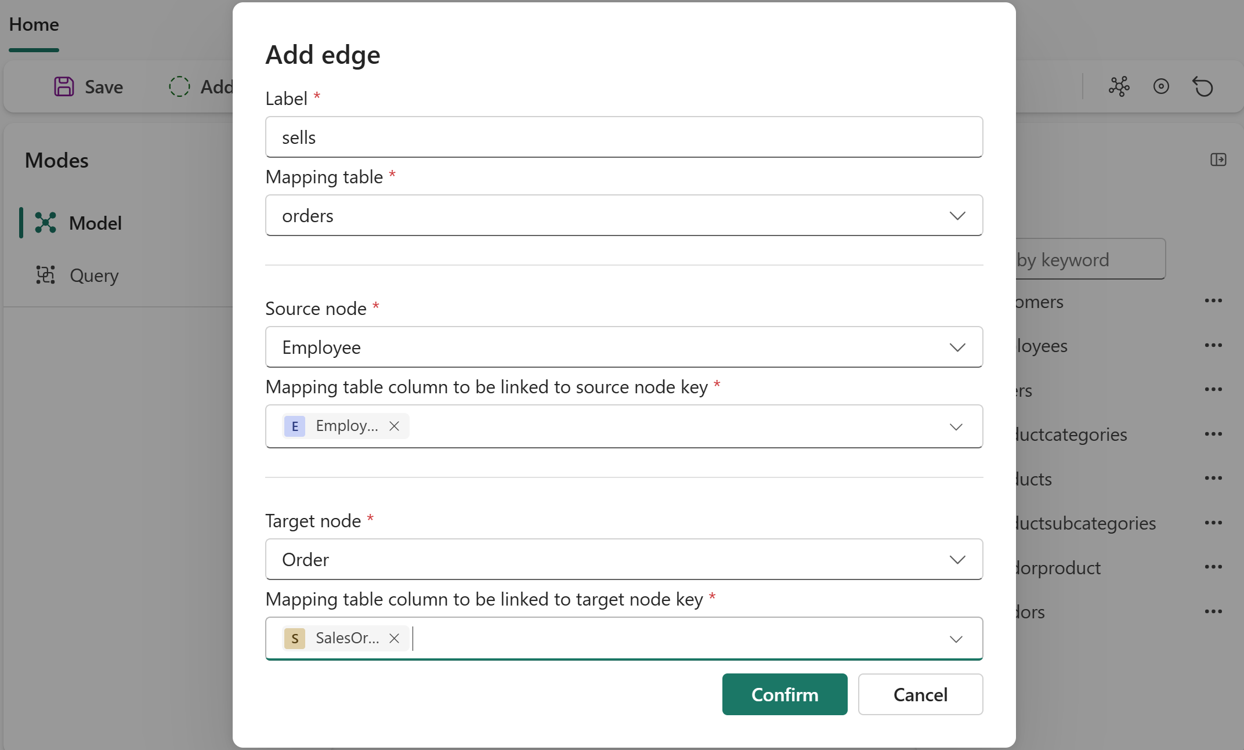Collapse the right panel using panel icon
The width and height of the screenshot is (1244, 750).
[x=1218, y=160]
